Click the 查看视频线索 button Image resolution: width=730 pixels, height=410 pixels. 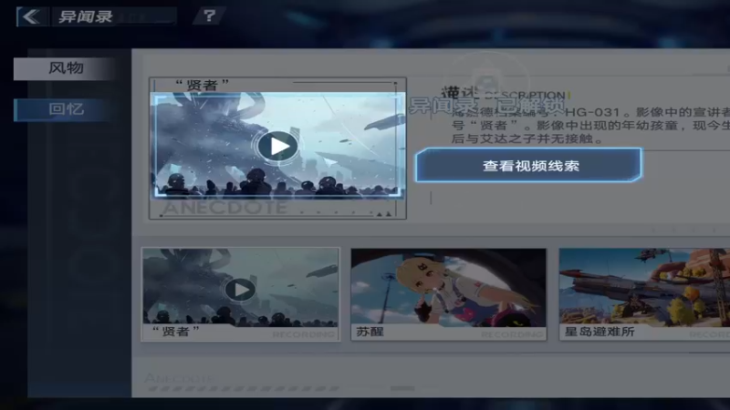pos(528,166)
